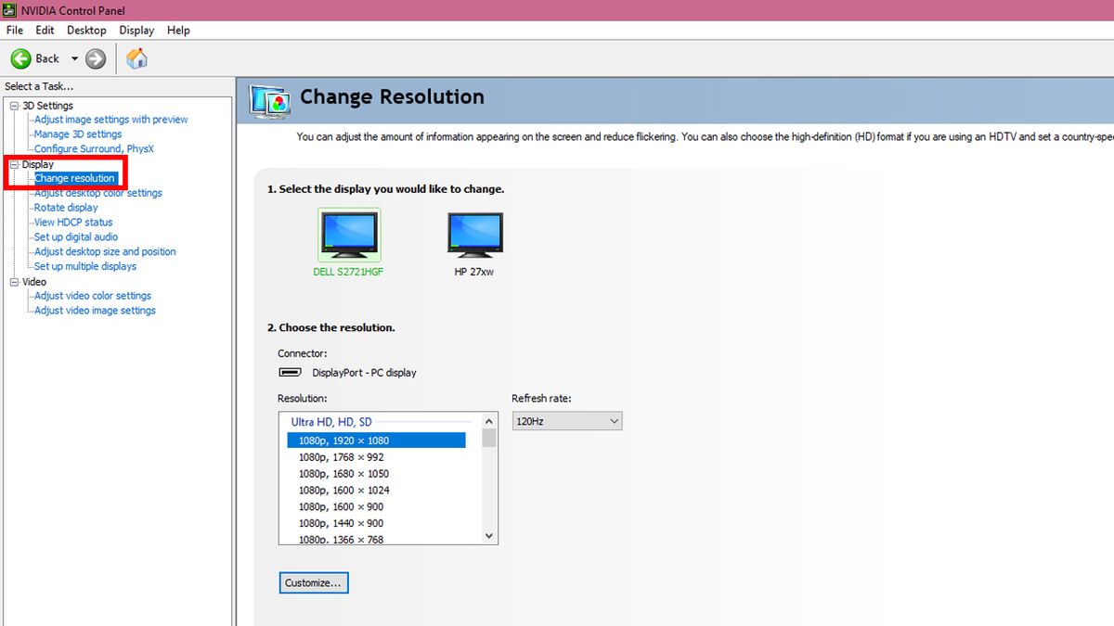Select the DELL S2721HGF display icon
The image size is (1114, 626).
point(349,234)
